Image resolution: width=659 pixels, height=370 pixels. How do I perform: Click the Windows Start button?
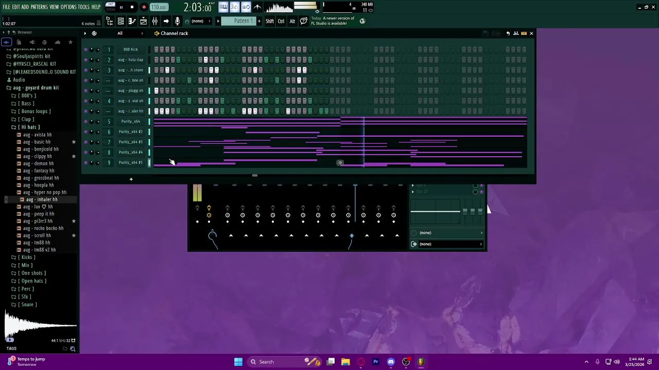[238, 362]
